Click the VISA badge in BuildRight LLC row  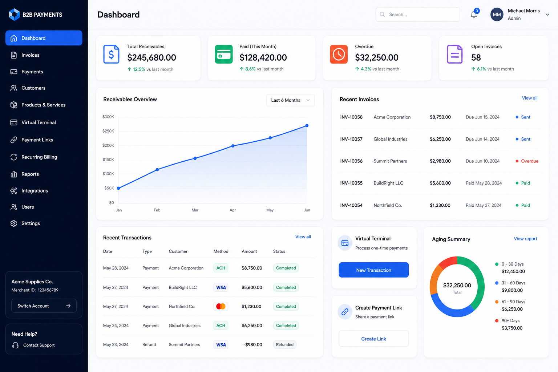[221, 287]
